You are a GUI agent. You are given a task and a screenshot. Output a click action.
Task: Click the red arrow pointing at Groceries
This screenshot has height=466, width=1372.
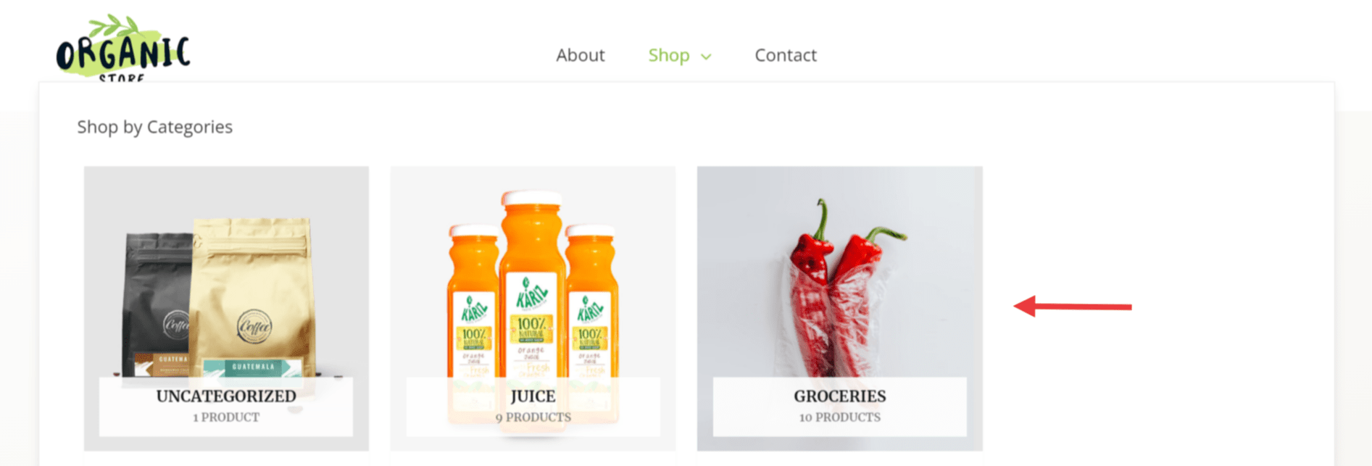pos(1072,307)
